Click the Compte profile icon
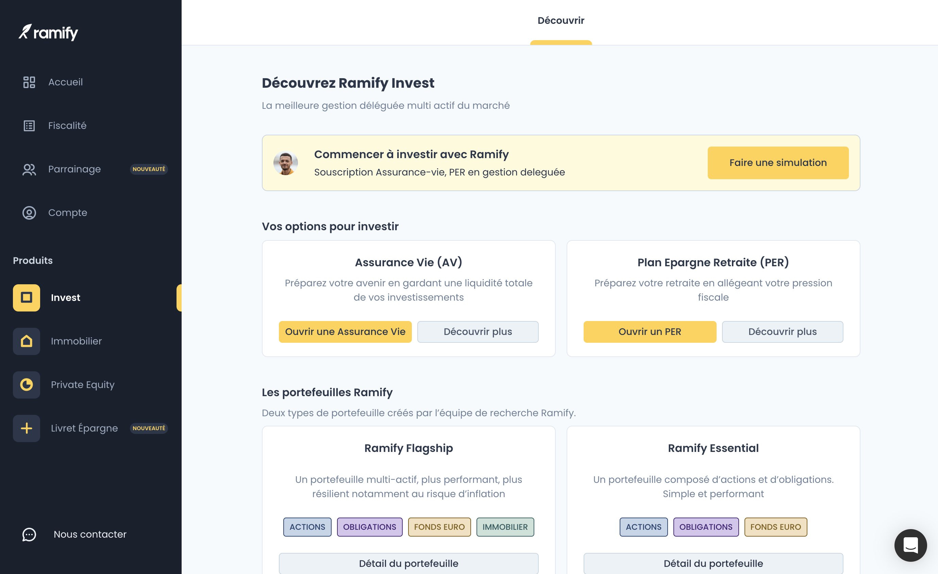Viewport: 938px width, 574px height. pos(29,213)
